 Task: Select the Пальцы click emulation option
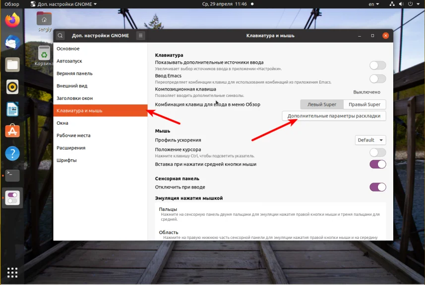coord(270,214)
